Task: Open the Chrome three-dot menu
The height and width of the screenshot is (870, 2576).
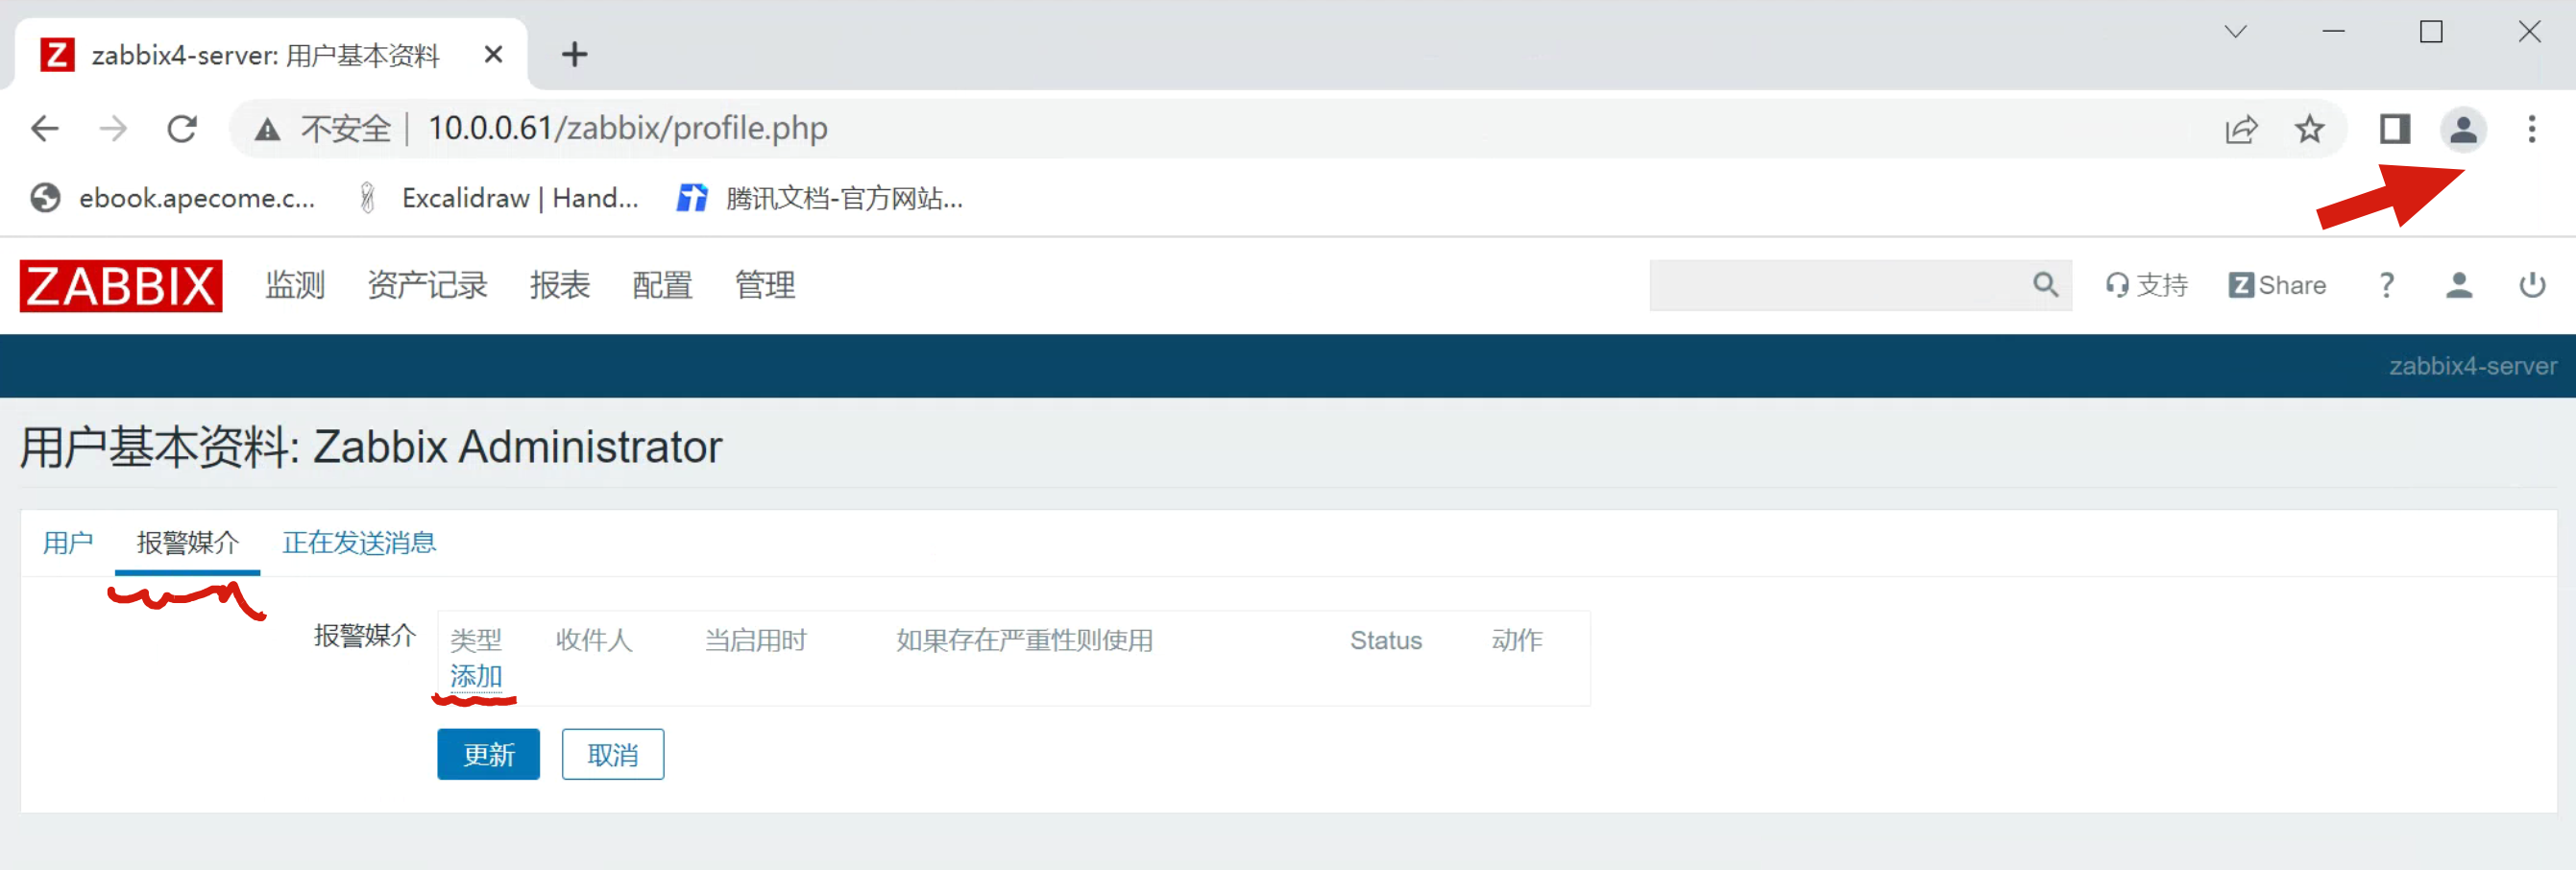Action: (2531, 129)
